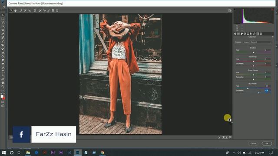The width and height of the screenshot is (278, 156).
Task: Click the foreground color swatch
Action: point(2,97)
